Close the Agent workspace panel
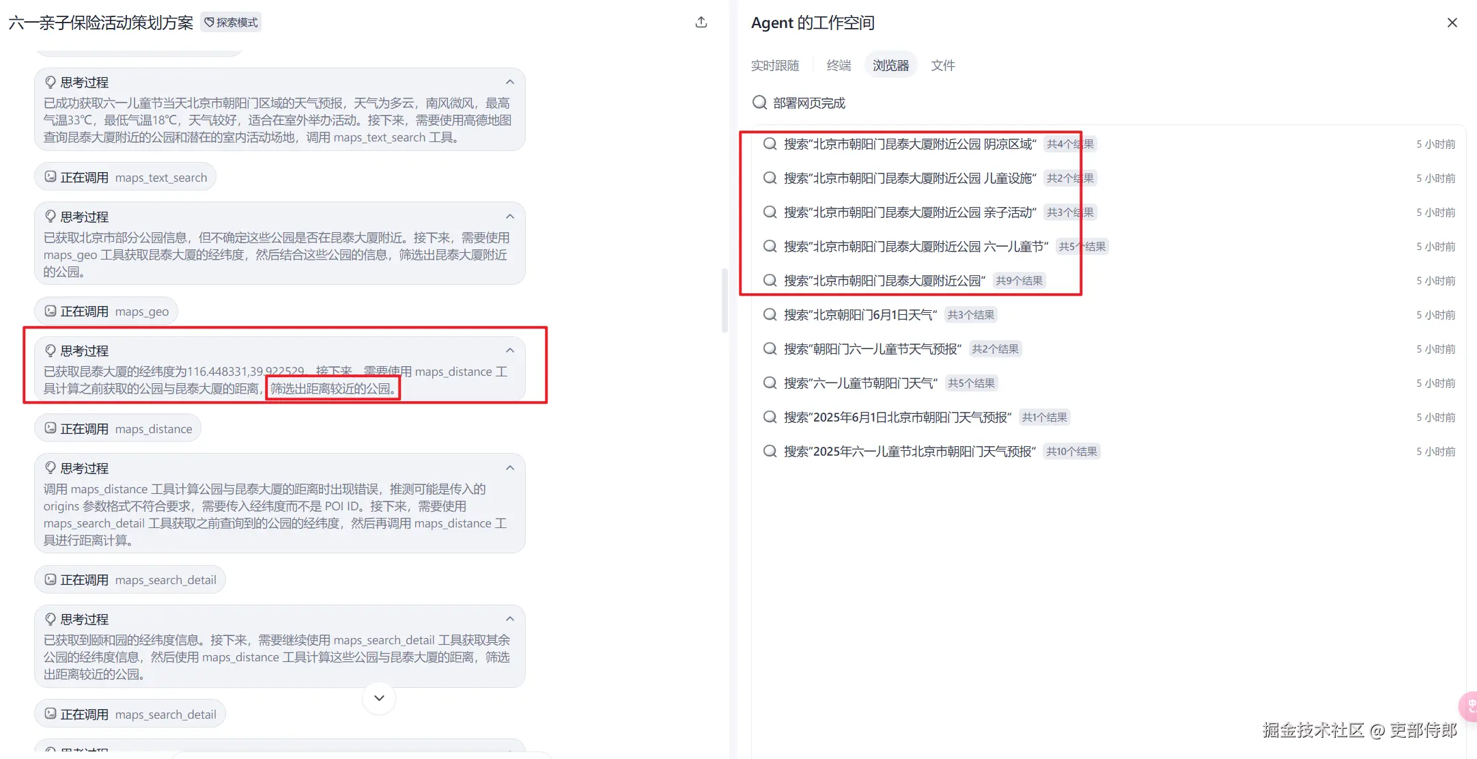This screenshot has width=1477, height=759. tap(1452, 23)
